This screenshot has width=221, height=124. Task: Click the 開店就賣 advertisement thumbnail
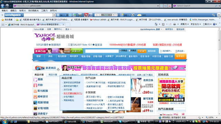[x=171, y=90]
